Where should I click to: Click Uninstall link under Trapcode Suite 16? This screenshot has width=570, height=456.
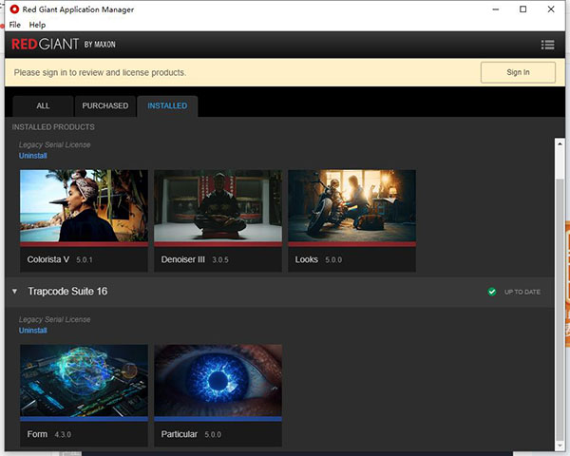point(33,331)
